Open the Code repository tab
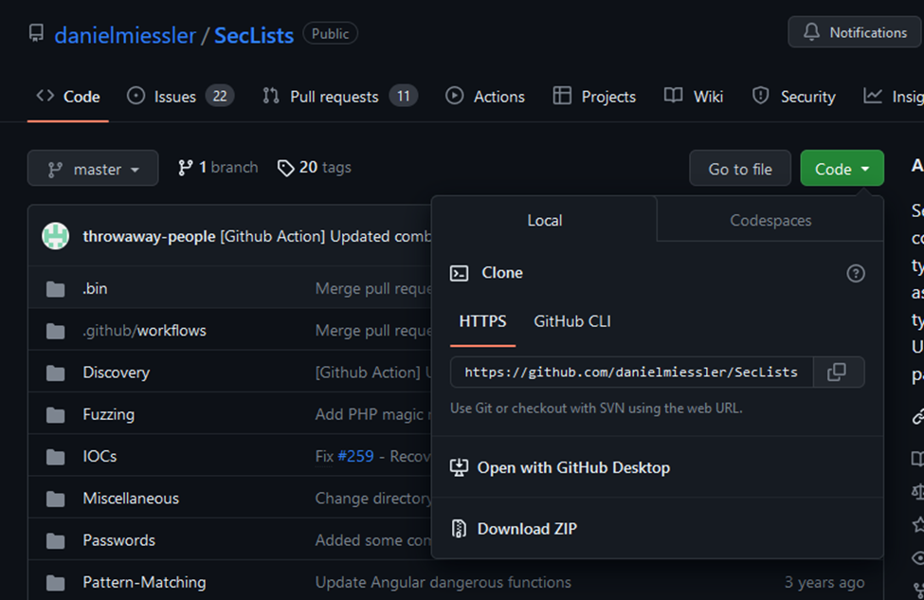This screenshot has height=600, width=924. coord(68,97)
